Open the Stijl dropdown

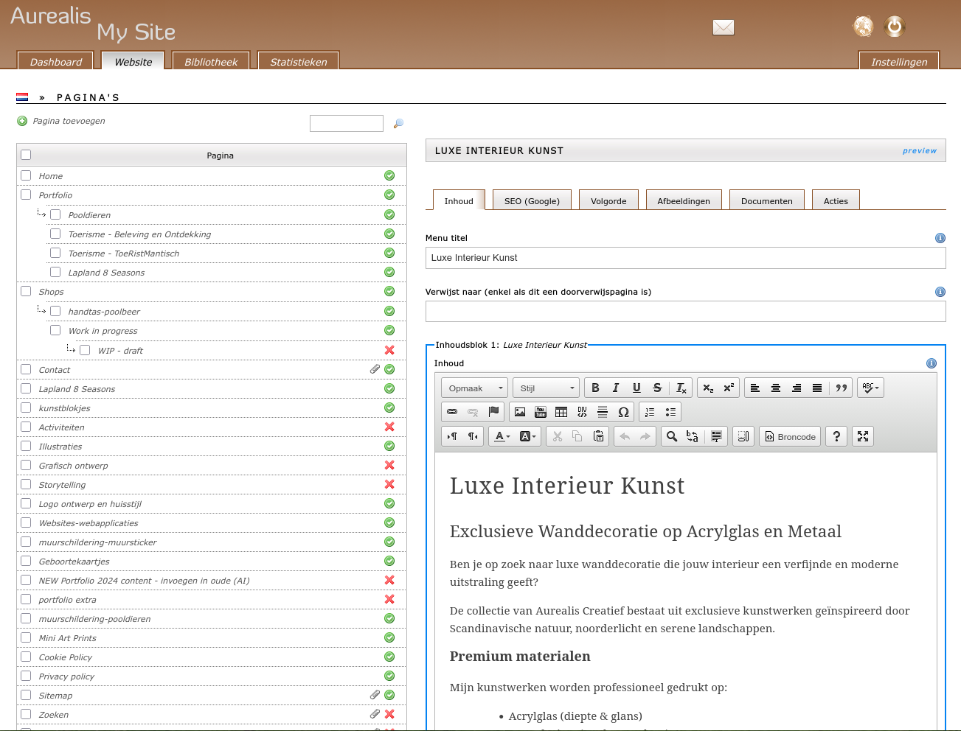(546, 387)
